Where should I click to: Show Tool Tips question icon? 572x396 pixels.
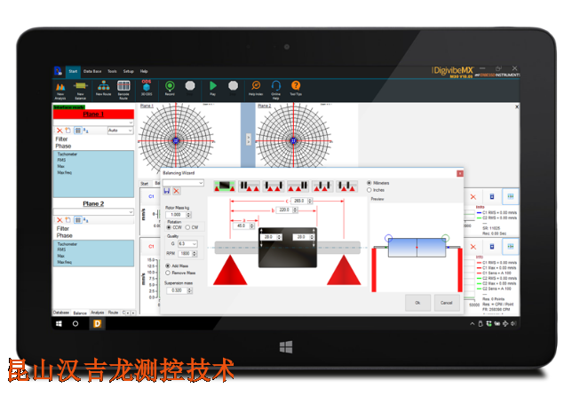(296, 87)
